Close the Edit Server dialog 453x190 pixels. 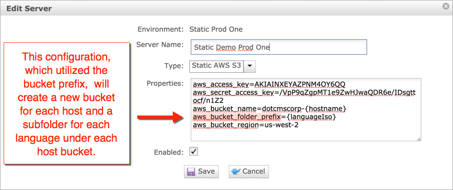[445, 7]
